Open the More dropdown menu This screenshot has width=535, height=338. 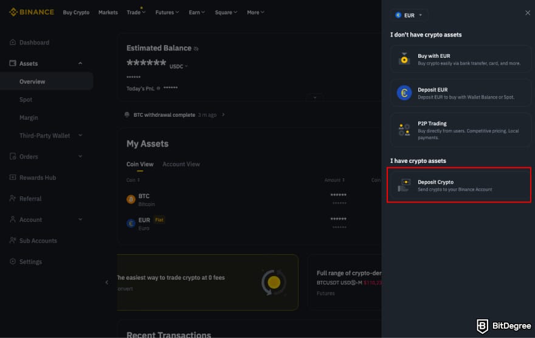[255, 12]
